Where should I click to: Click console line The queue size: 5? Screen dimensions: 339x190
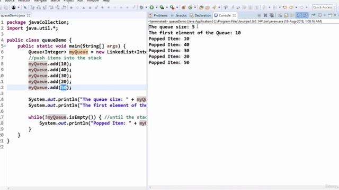click(172, 27)
